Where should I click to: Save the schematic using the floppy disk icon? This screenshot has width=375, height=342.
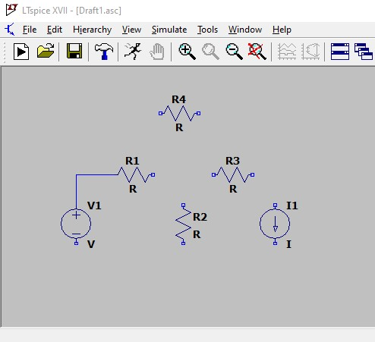pyautogui.click(x=74, y=52)
